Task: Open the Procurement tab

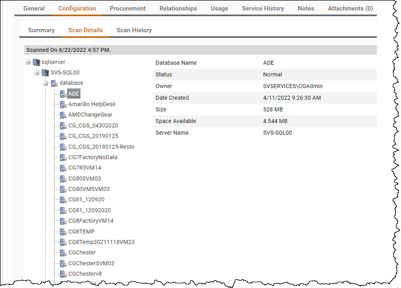Action: [x=127, y=8]
